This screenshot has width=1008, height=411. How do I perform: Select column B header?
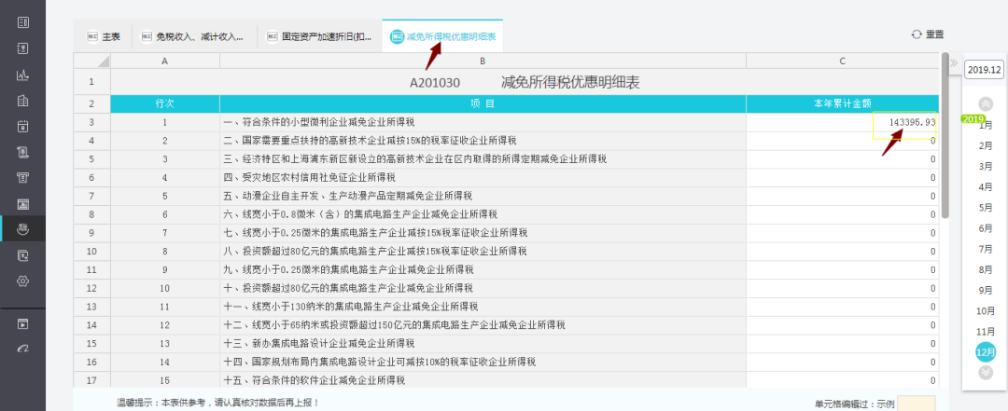point(483,61)
